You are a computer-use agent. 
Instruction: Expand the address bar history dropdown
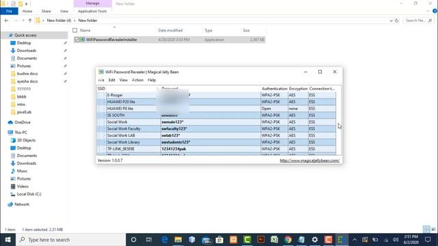click(391, 20)
